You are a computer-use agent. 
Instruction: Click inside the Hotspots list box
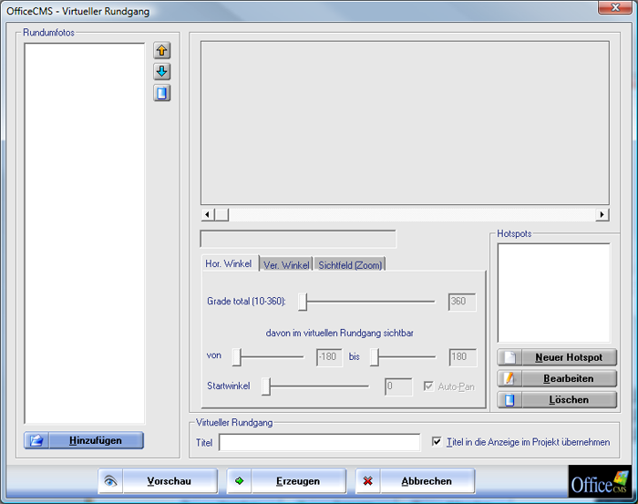coord(554,293)
